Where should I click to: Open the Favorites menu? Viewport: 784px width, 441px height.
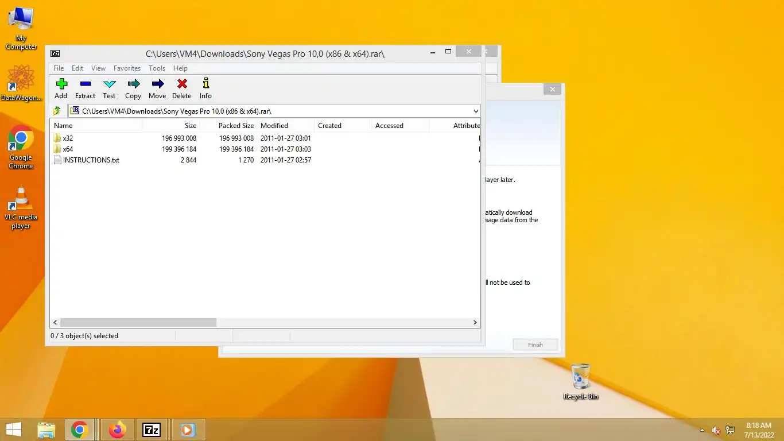[127, 68]
